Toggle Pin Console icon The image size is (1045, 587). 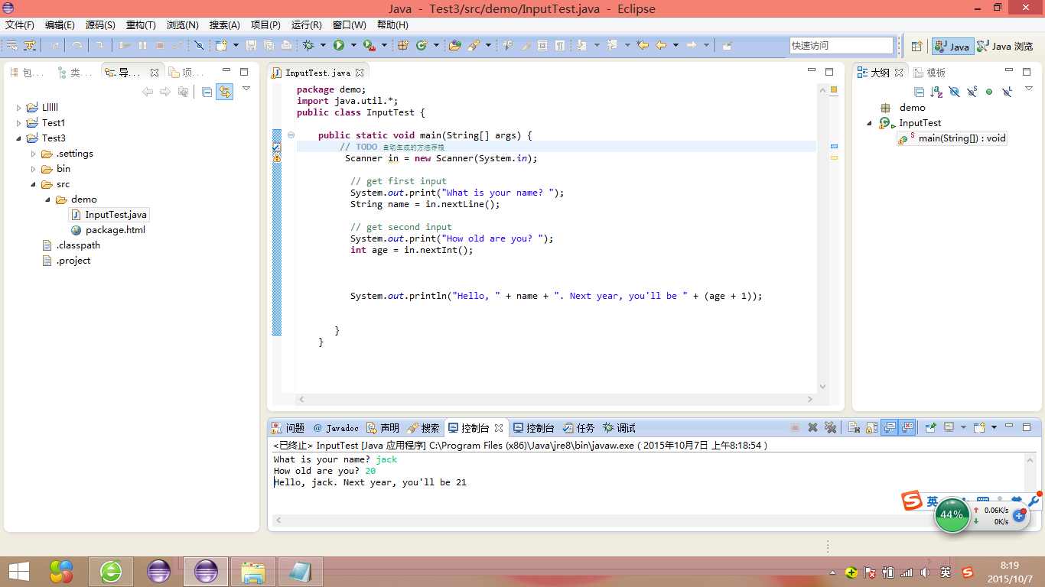click(x=931, y=427)
